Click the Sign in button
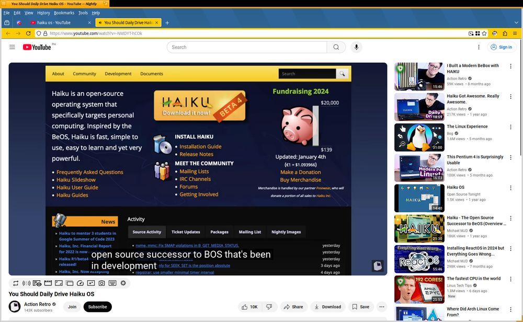Image resolution: width=523 pixels, height=322 pixels. point(502,47)
